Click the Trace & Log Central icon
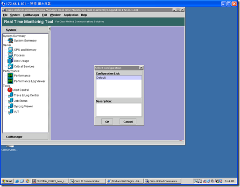The height and width of the screenshot is (187, 240). coord(11,95)
